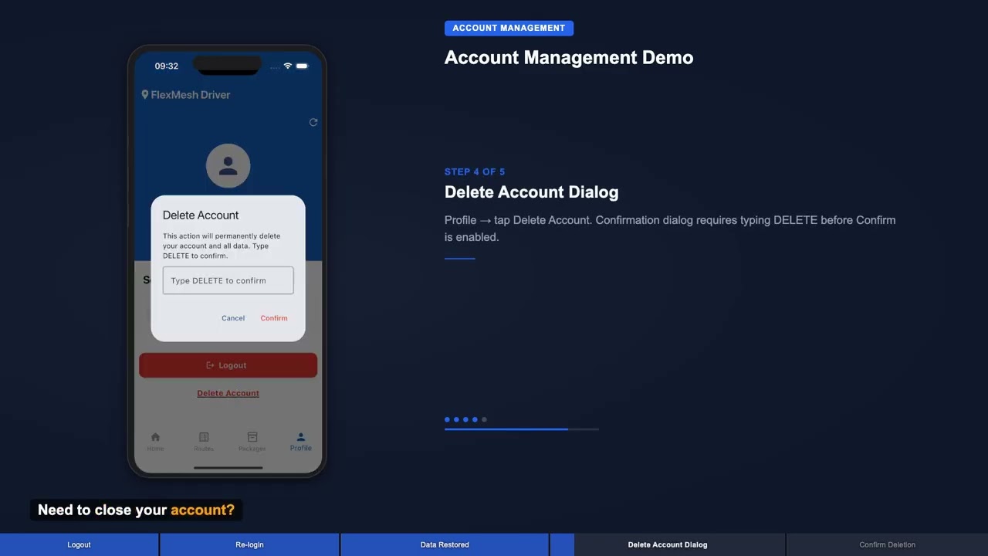Click the Wi-Fi icon in the phone status bar
The height and width of the screenshot is (556, 988).
[x=288, y=66]
